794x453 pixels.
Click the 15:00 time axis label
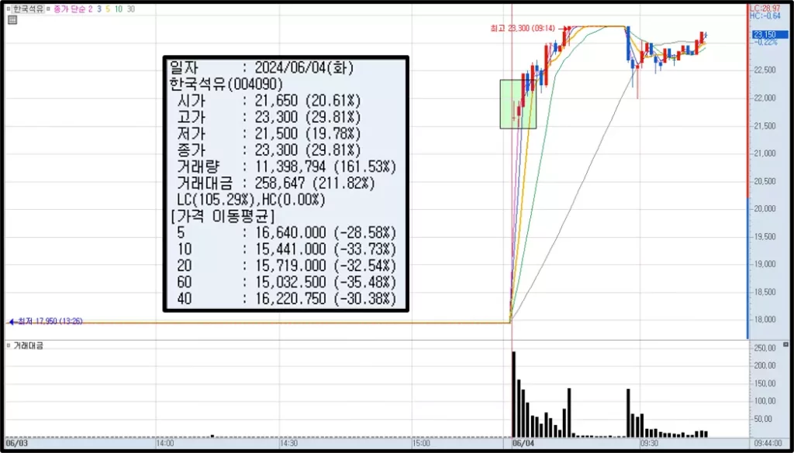pyautogui.click(x=421, y=442)
